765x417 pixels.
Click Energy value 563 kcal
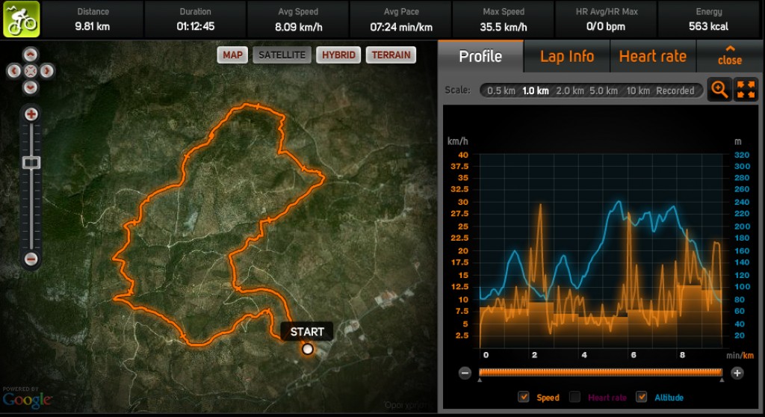click(x=708, y=26)
